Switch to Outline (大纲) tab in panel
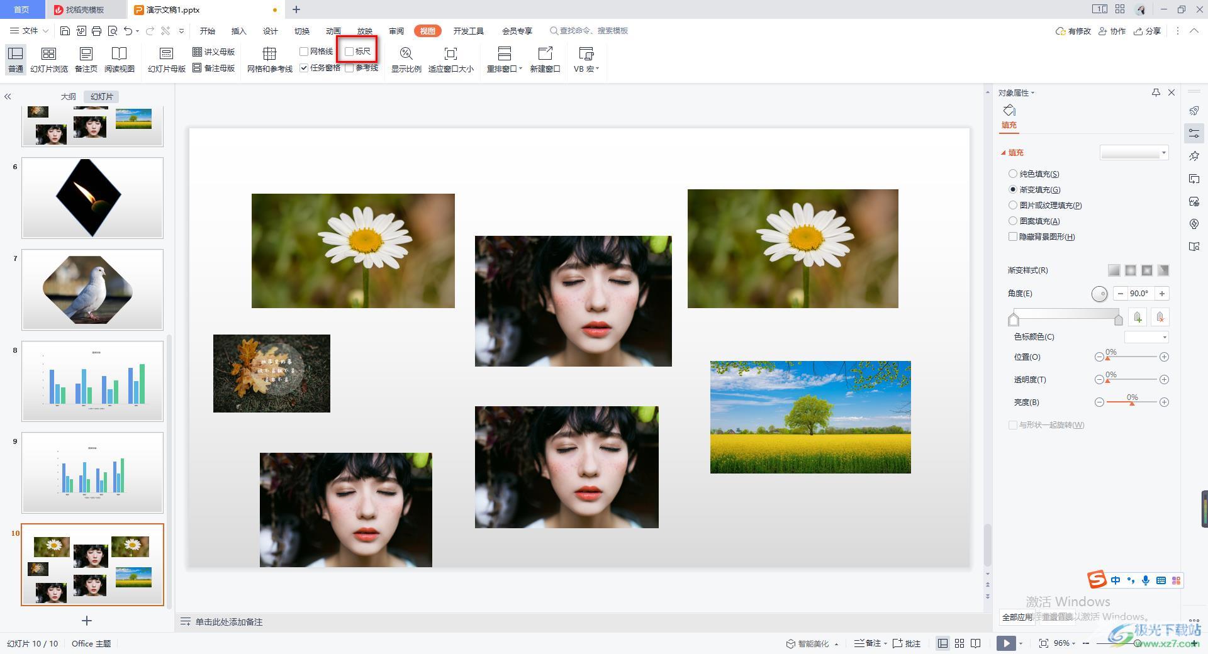Image resolution: width=1208 pixels, height=654 pixels. [x=69, y=96]
